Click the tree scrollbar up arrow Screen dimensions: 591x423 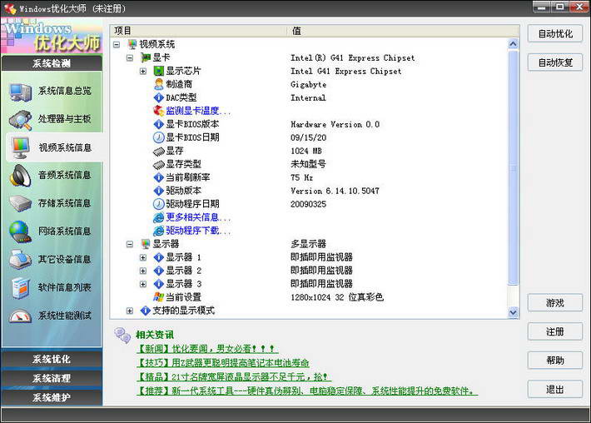(513, 44)
